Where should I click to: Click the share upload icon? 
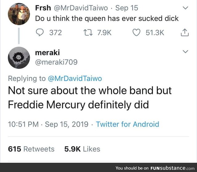pos(184,32)
